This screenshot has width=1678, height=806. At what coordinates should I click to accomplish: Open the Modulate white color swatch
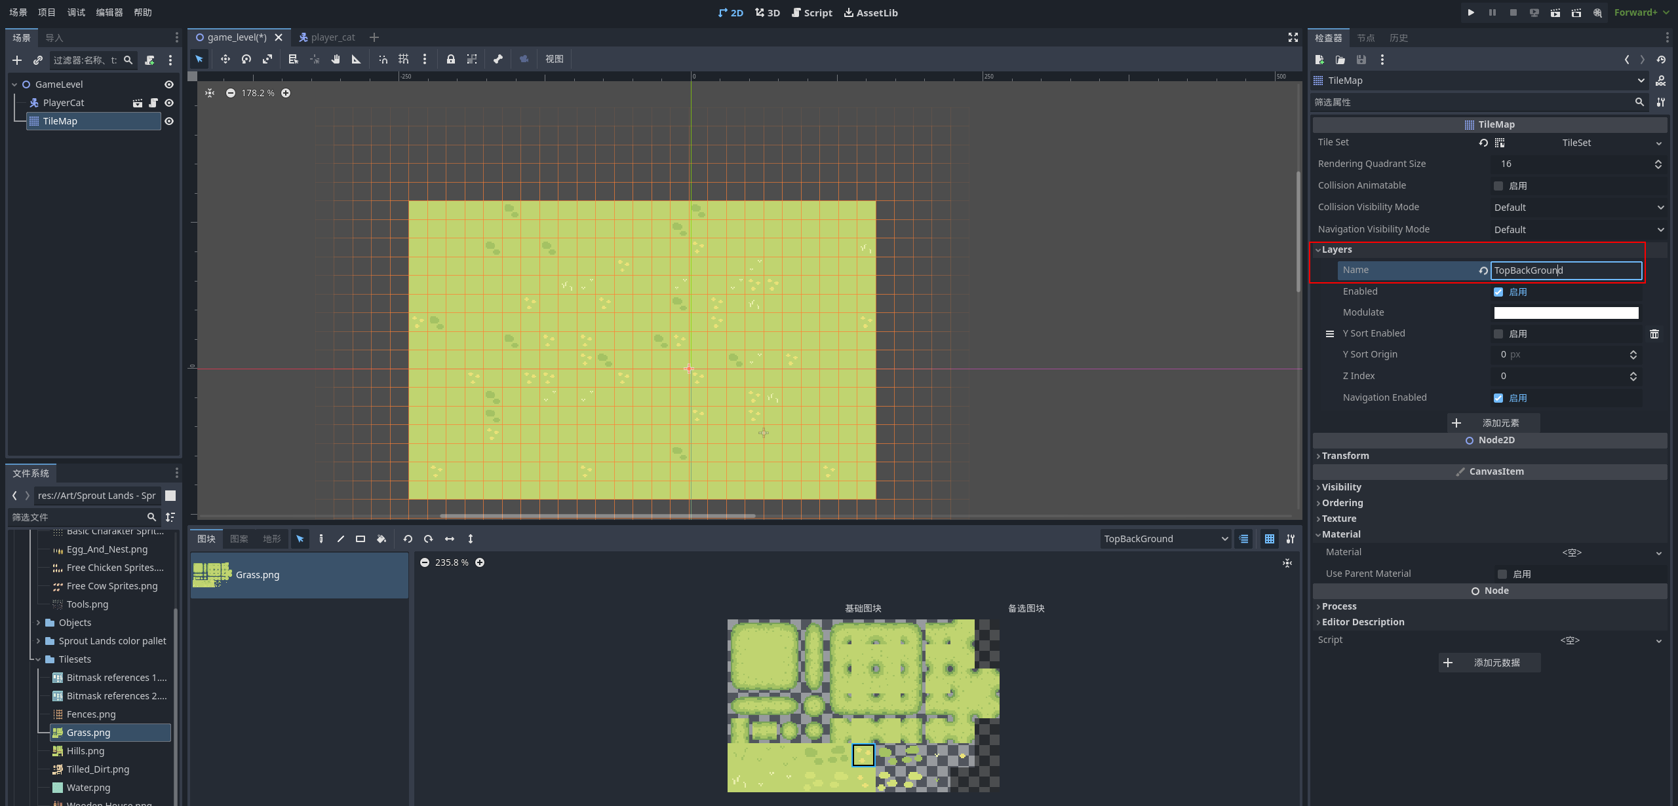coord(1566,313)
